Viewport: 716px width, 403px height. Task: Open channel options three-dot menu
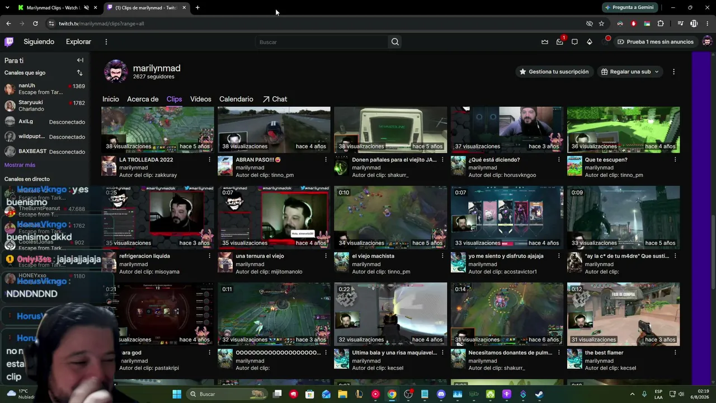pos(673,72)
